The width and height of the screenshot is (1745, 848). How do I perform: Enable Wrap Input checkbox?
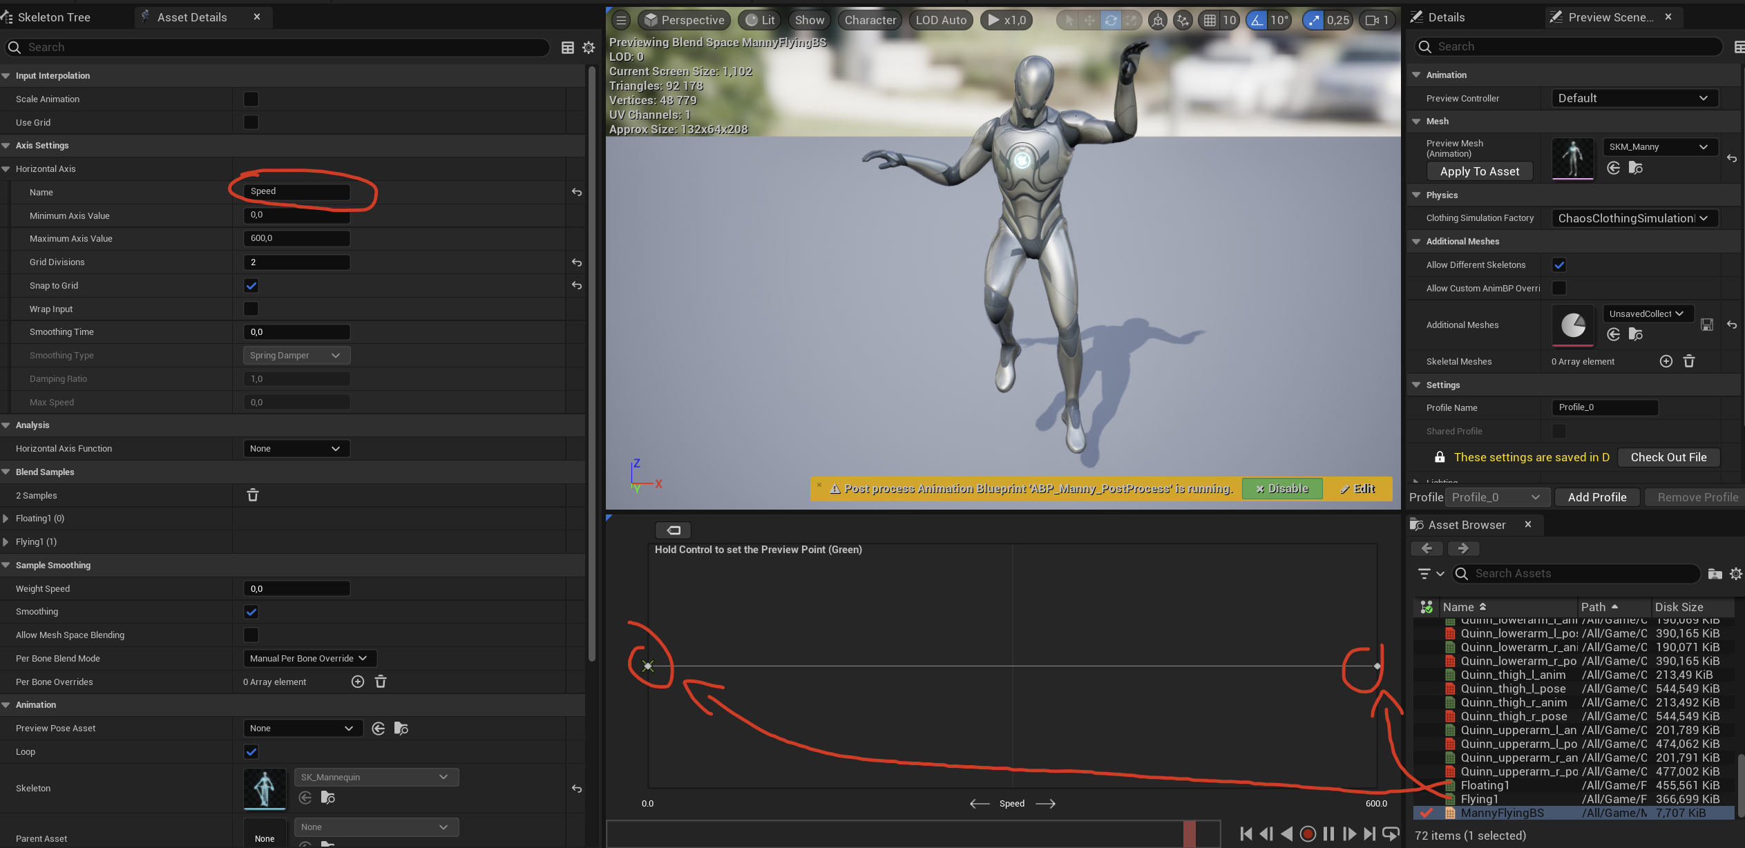(251, 309)
